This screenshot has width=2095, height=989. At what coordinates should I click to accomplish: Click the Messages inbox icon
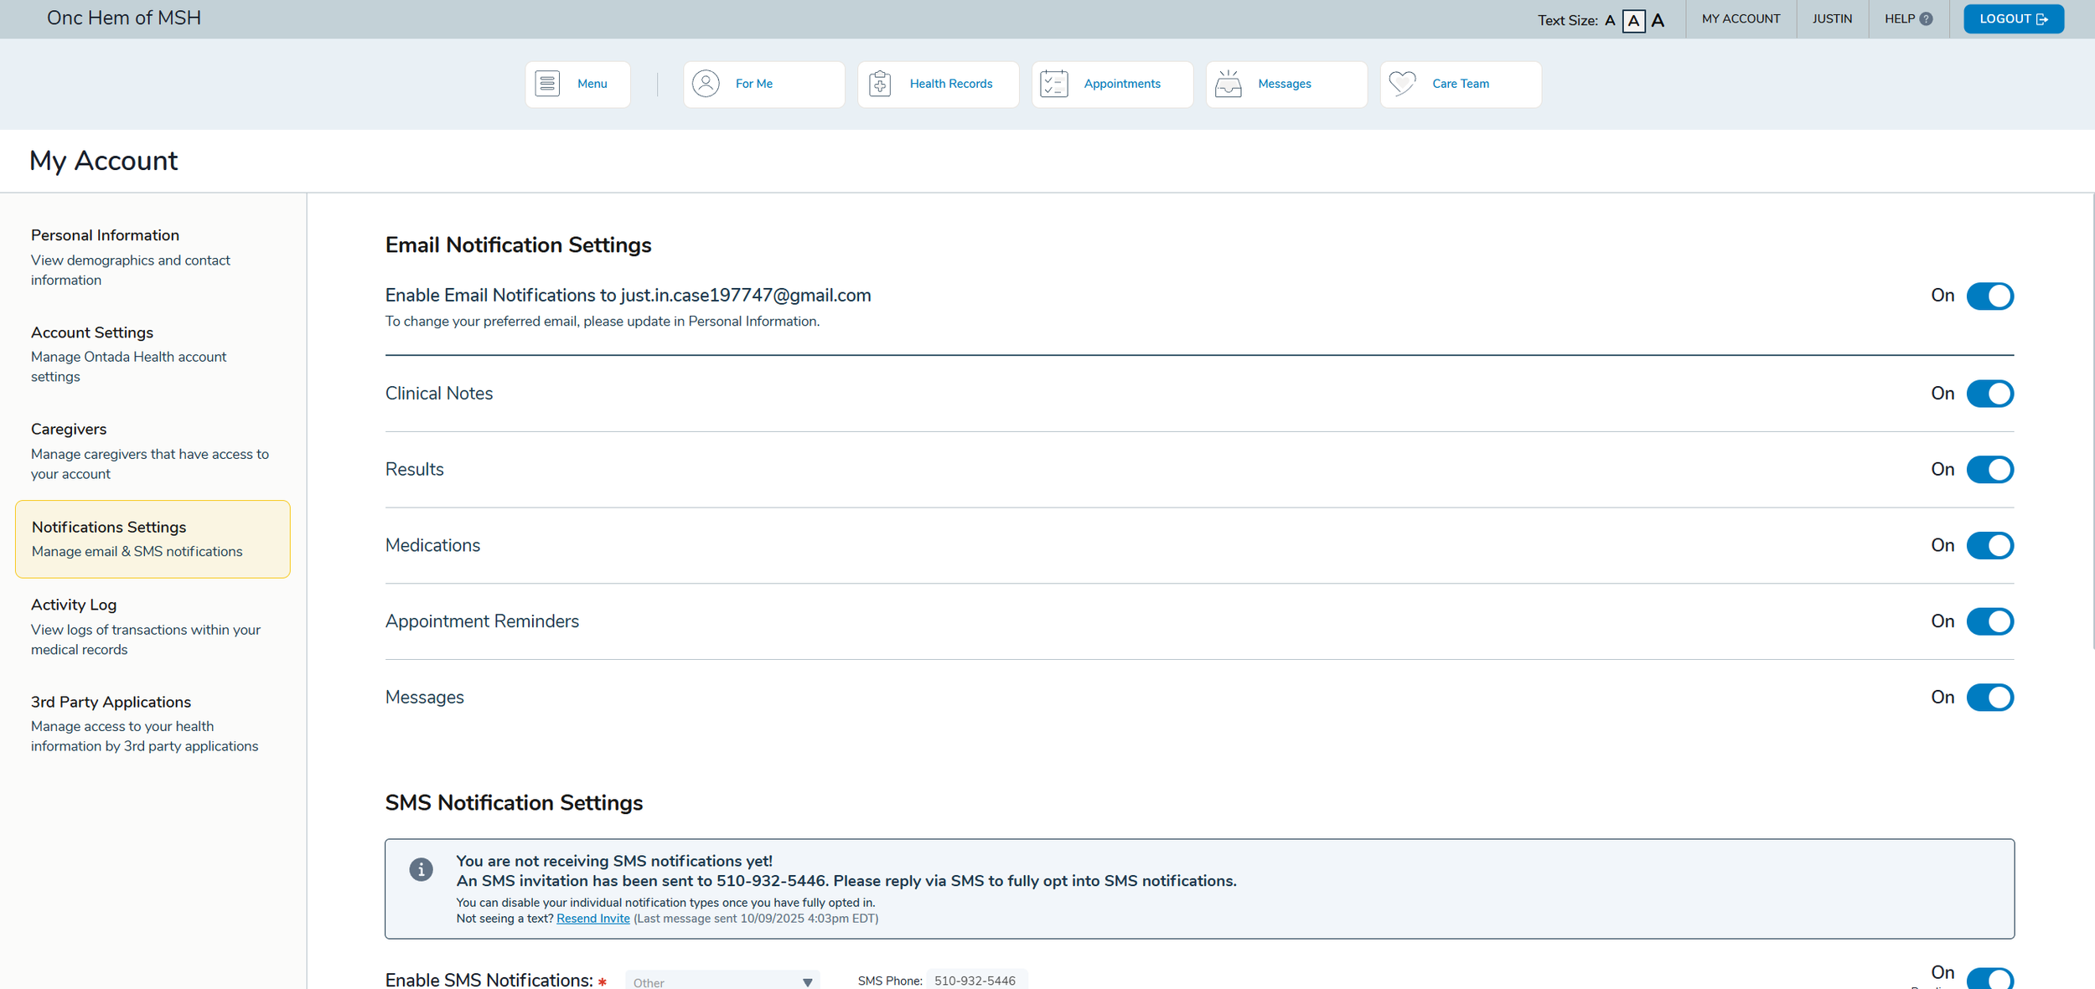click(1228, 84)
